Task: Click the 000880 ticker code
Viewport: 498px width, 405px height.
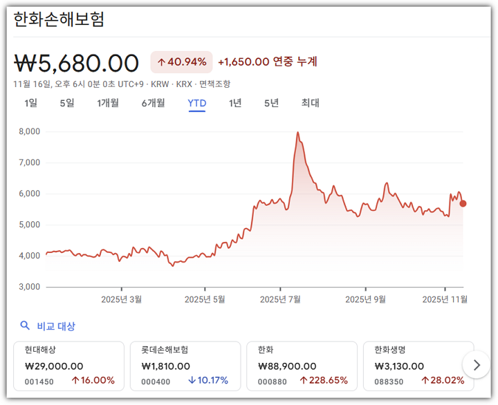Action: pyautogui.click(x=273, y=382)
